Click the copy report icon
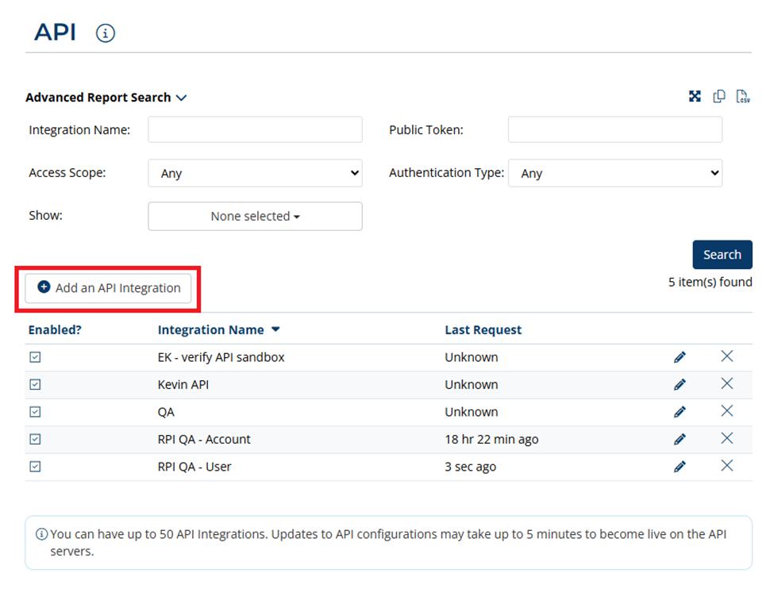 click(x=719, y=97)
